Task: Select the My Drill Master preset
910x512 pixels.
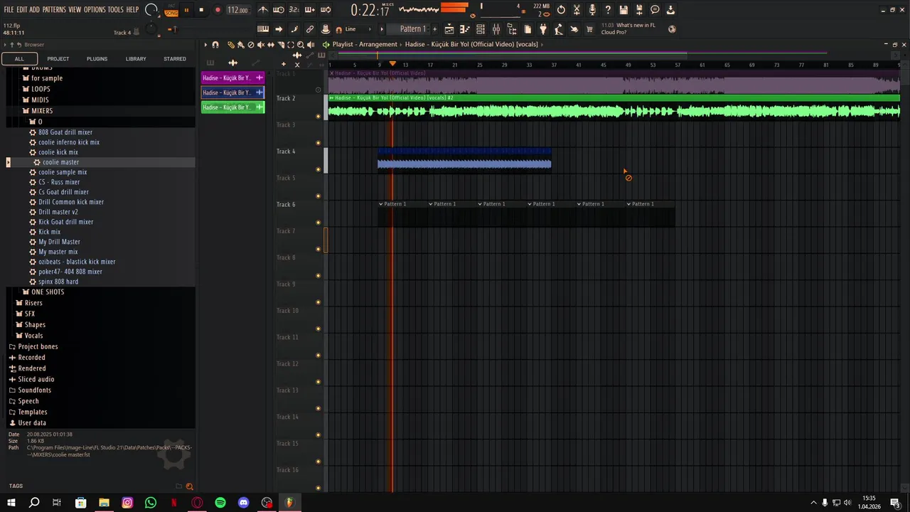Action: click(x=59, y=242)
